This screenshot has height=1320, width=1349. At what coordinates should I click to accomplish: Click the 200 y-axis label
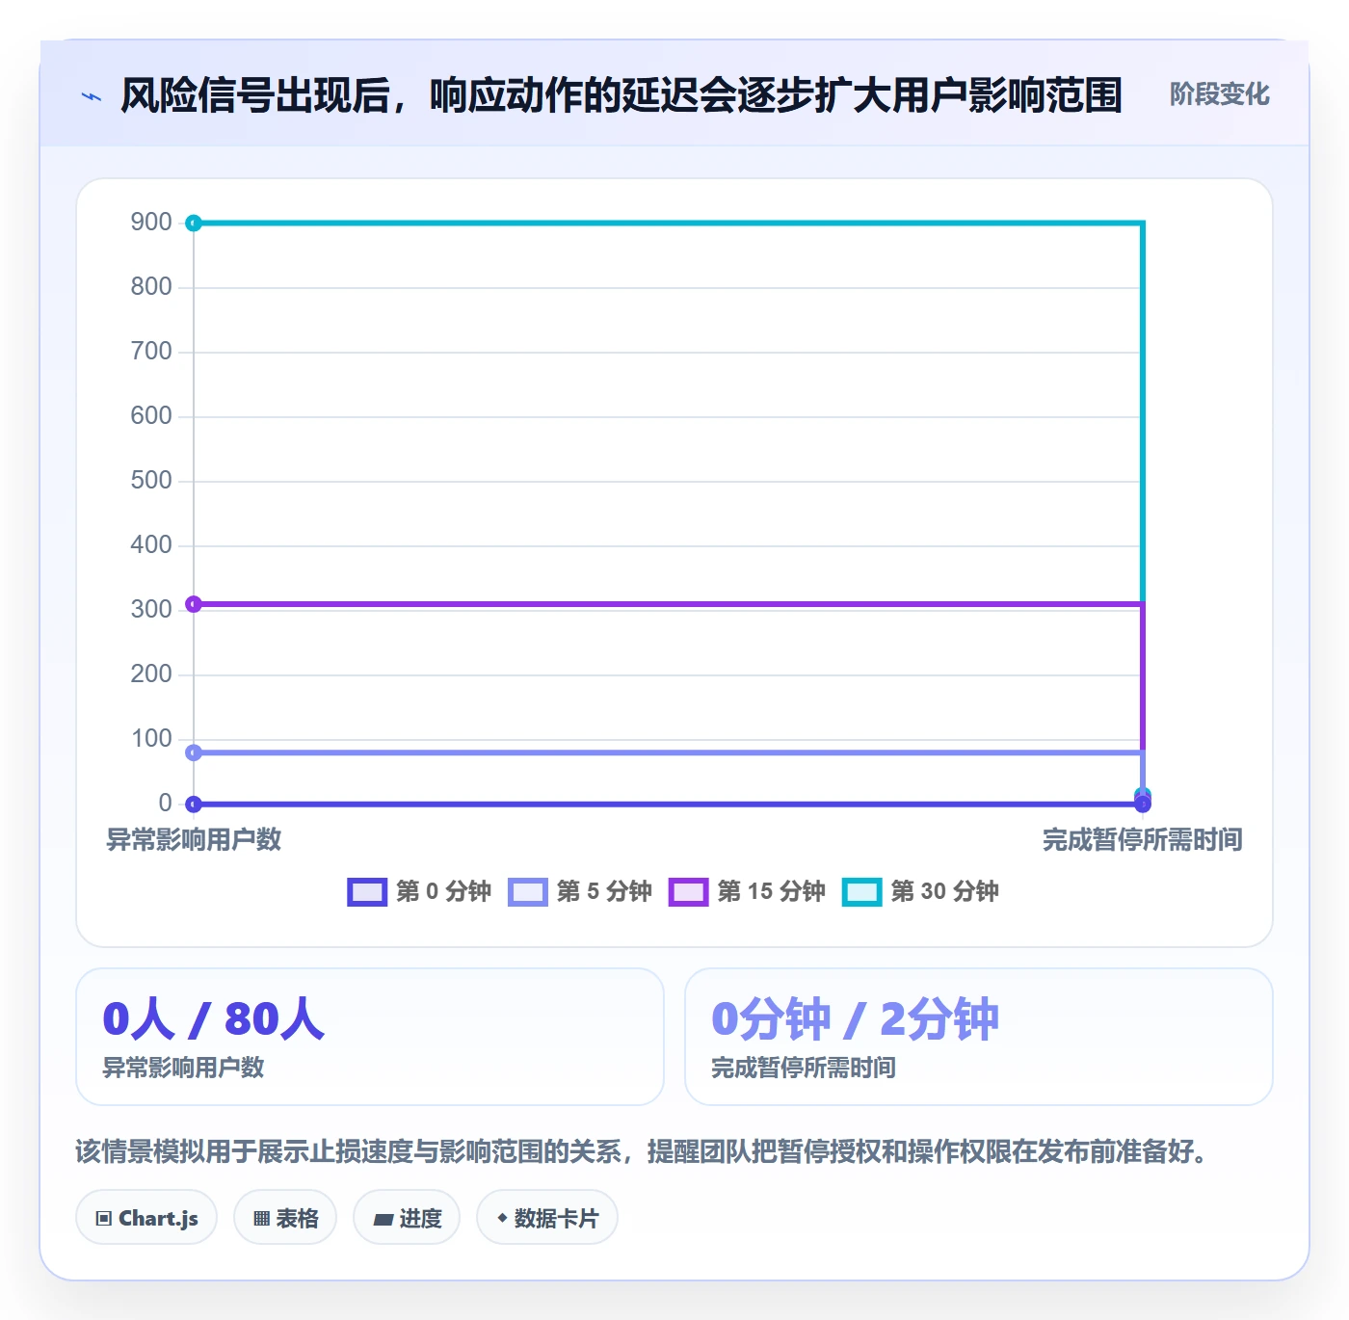point(151,674)
